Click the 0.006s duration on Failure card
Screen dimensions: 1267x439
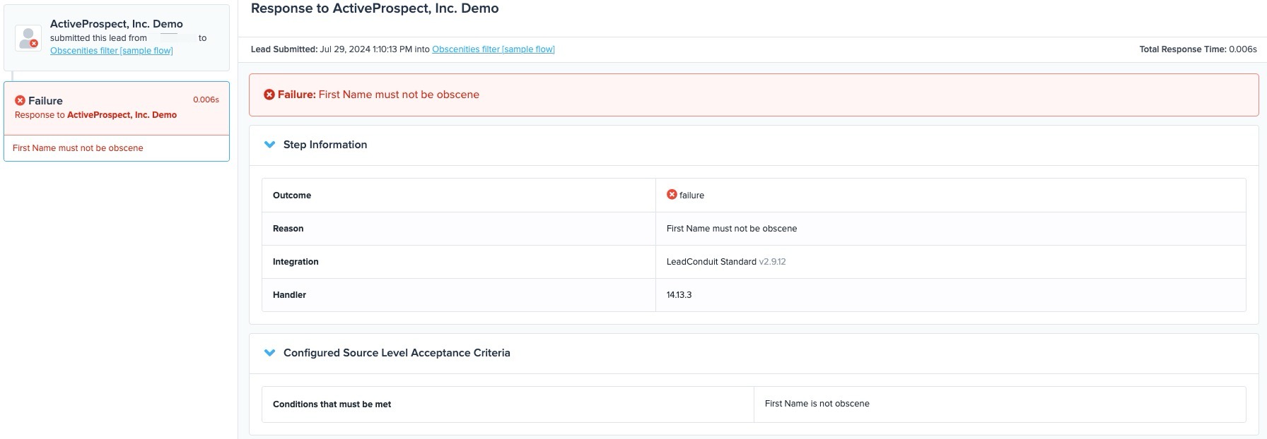(206, 100)
